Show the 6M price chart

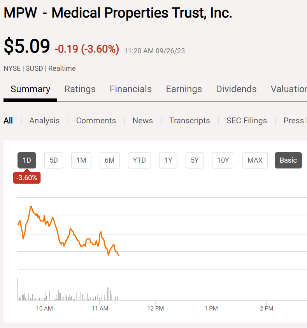[109, 160]
